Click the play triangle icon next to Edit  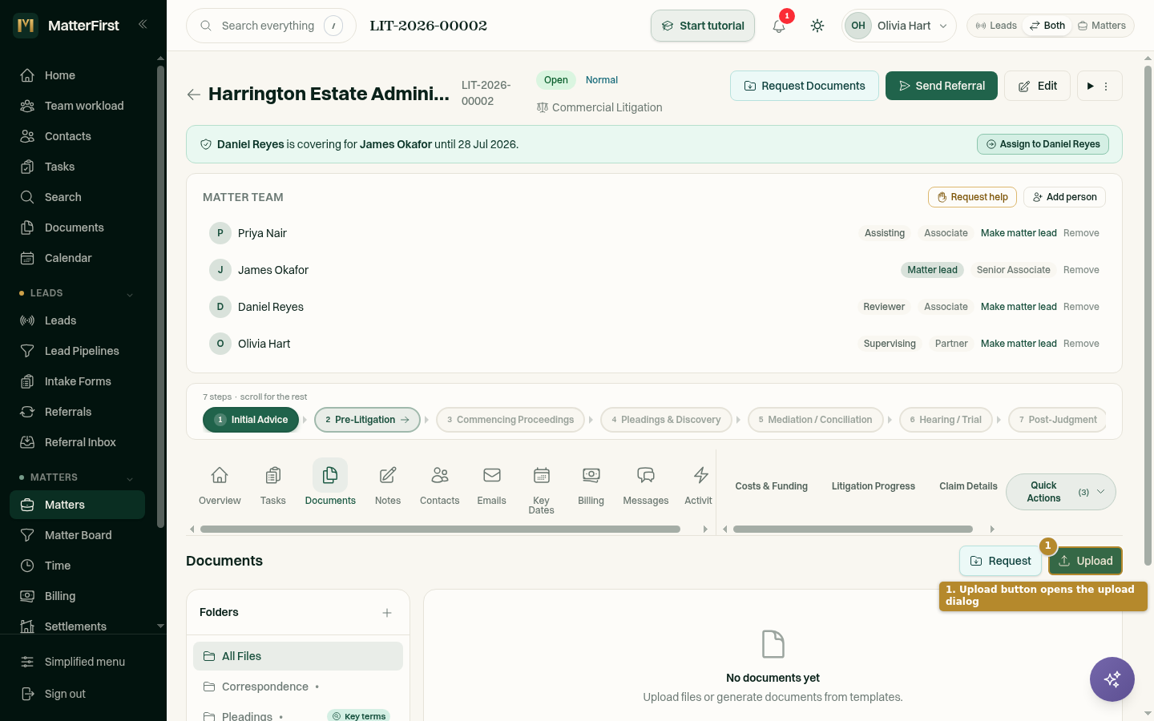point(1090,86)
